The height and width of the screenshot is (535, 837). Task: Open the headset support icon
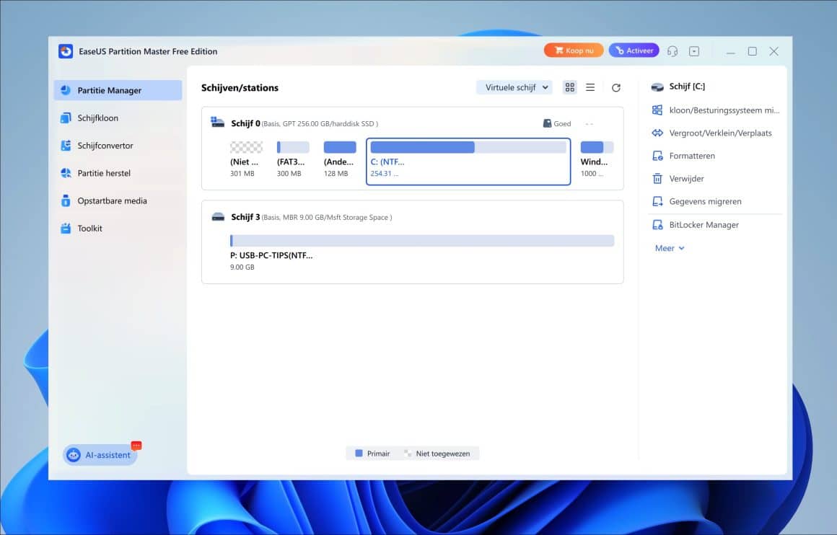point(672,50)
